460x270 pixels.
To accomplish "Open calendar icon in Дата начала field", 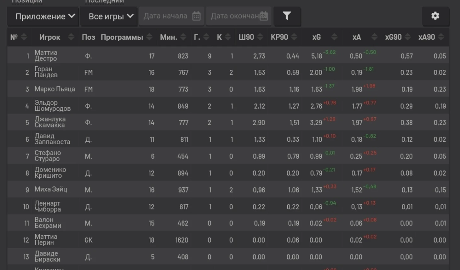I will click(196, 16).
